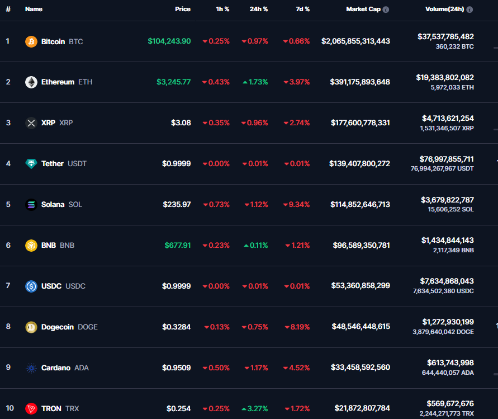This screenshot has height=419, width=498.
Task: Click Ethereum price $3,245.77
Action: (173, 82)
